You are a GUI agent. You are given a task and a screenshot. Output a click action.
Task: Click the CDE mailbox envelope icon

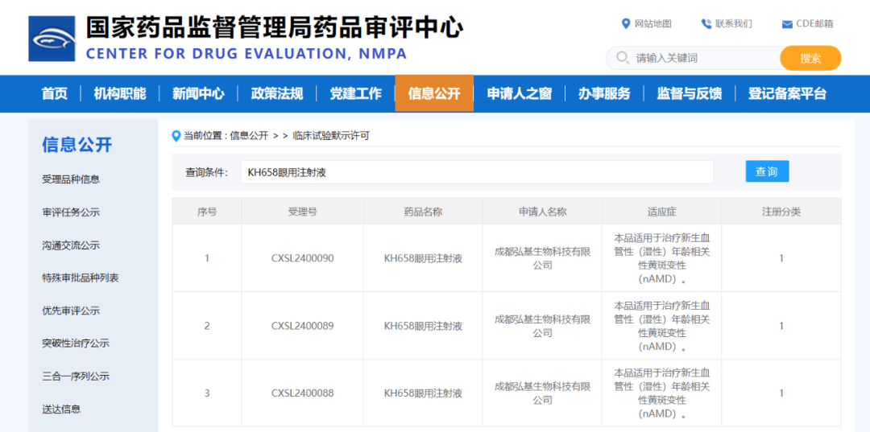(x=787, y=24)
